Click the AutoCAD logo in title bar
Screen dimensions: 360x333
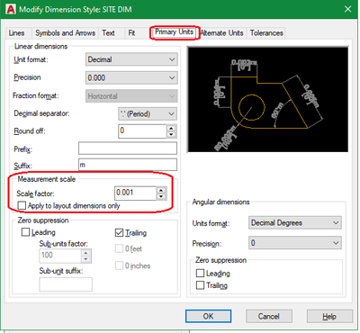(10, 9)
